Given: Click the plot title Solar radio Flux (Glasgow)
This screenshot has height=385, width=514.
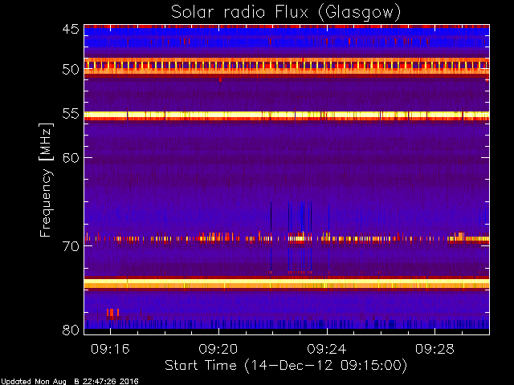Looking at the screenshot, I should pyautogui.click(x=286, y=13).
